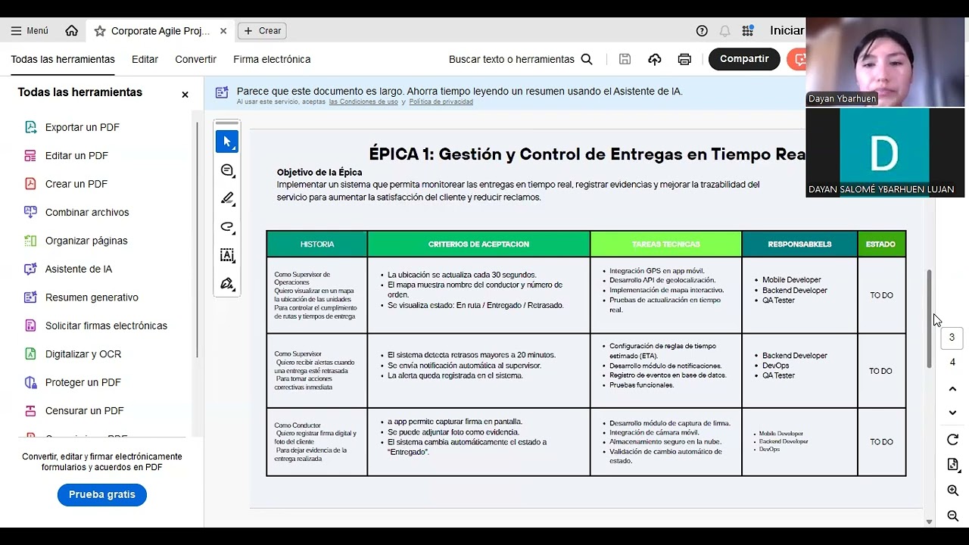Star the Corporate Agile Proj document tab
This screenshot has width=969, height=545.
tap(100, 31)
